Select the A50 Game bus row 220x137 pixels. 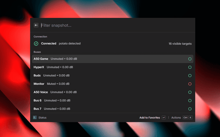coord(103,59)
